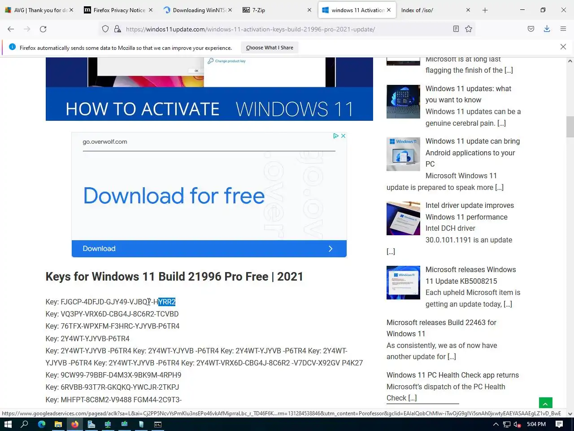
Task: Open Microsoft releases Windows 11 Update KB5008215 link
Action: [470, 275]
